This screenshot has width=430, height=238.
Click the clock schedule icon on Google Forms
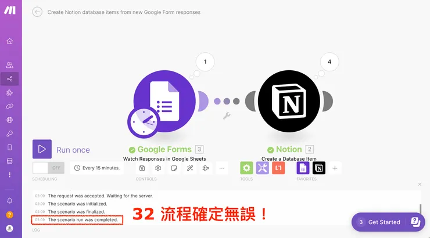click(144, 122)
